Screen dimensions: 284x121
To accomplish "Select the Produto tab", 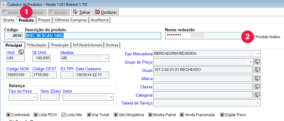I will (x=26, y=20).
